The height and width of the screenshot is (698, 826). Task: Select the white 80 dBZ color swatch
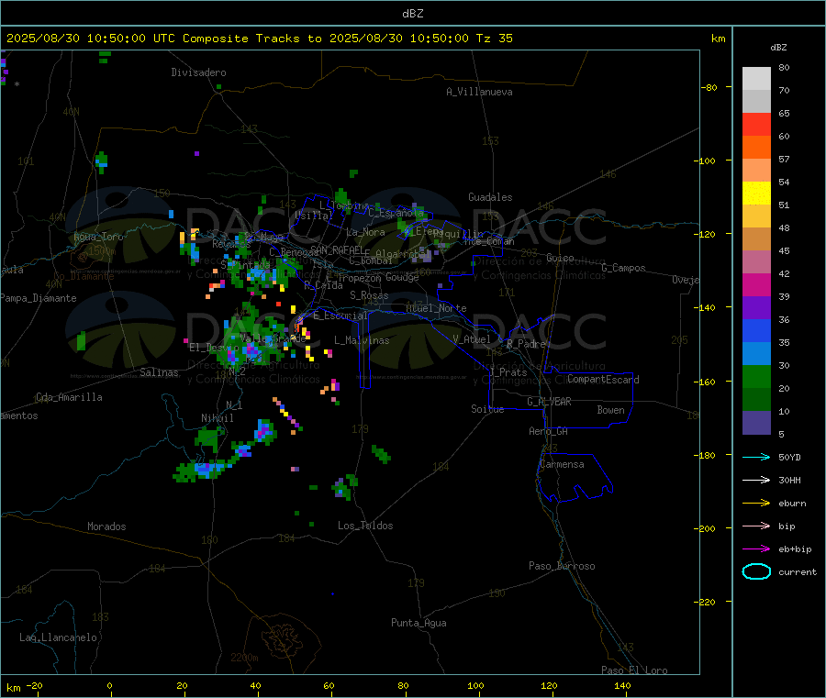(x=756, y=79)
